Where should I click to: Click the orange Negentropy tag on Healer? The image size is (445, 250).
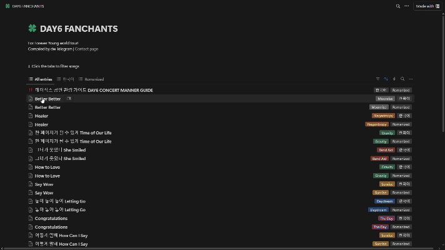382,116
